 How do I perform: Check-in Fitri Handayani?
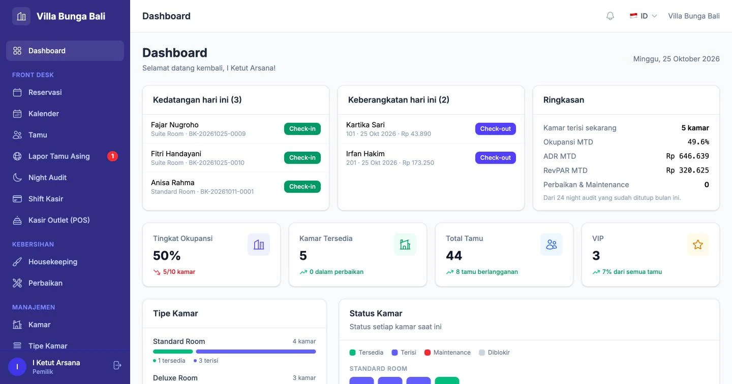point(302,158)
